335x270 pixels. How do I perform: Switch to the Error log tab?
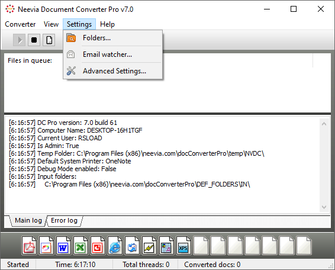coord(64,220)
